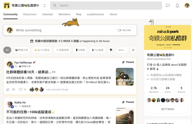Click the first member avatar in sidebar
192x124 pixels.
pos(149,100)
